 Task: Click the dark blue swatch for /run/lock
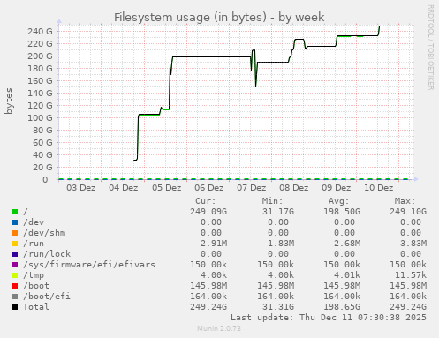(x=15, y=254)
